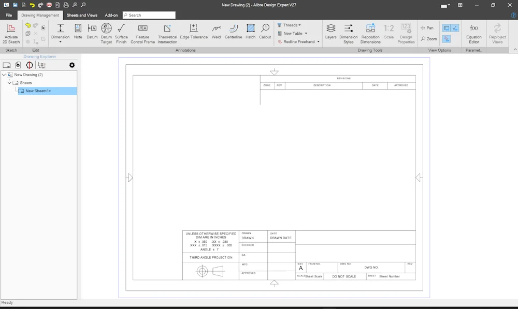Toggle the sketch check-mark view option
The image size is (518, 309).
(x=455, y=28)
